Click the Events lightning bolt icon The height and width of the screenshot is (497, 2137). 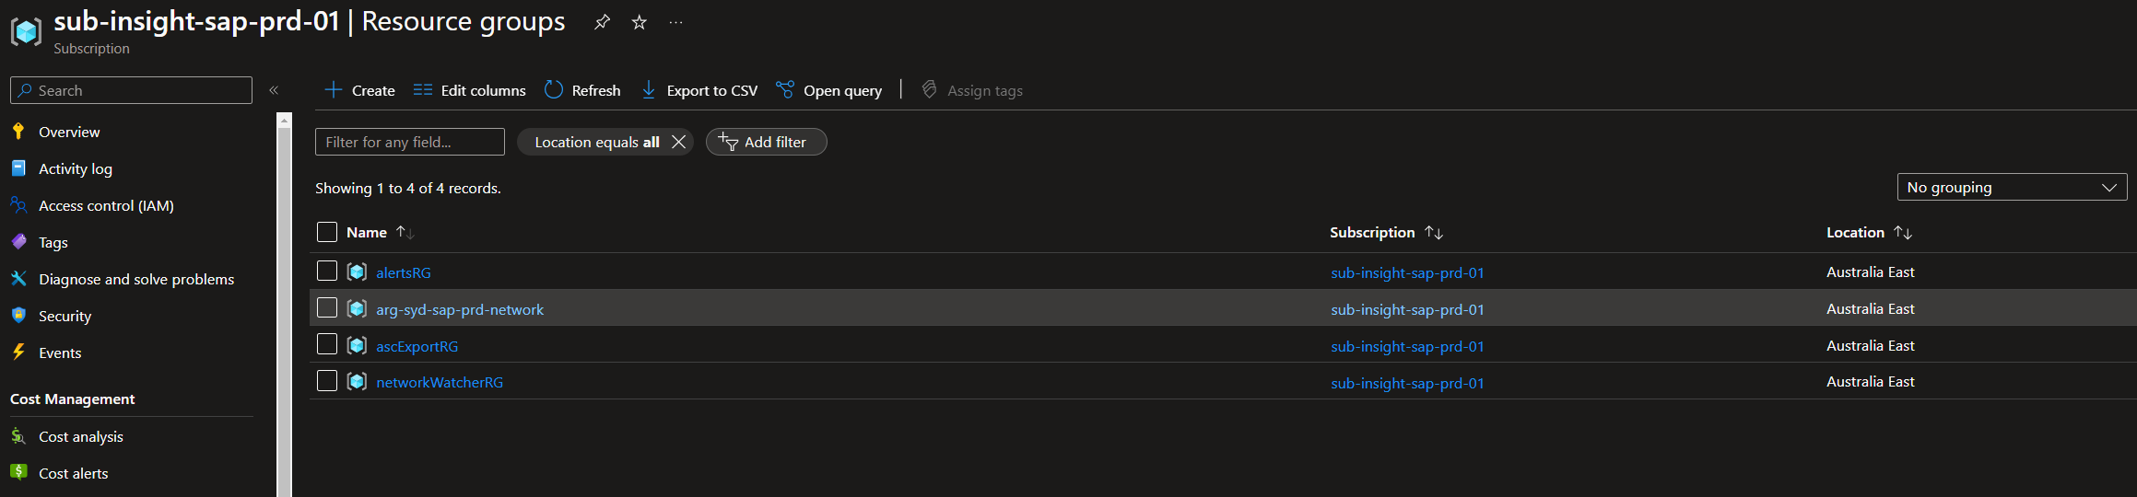pos(18,353)
